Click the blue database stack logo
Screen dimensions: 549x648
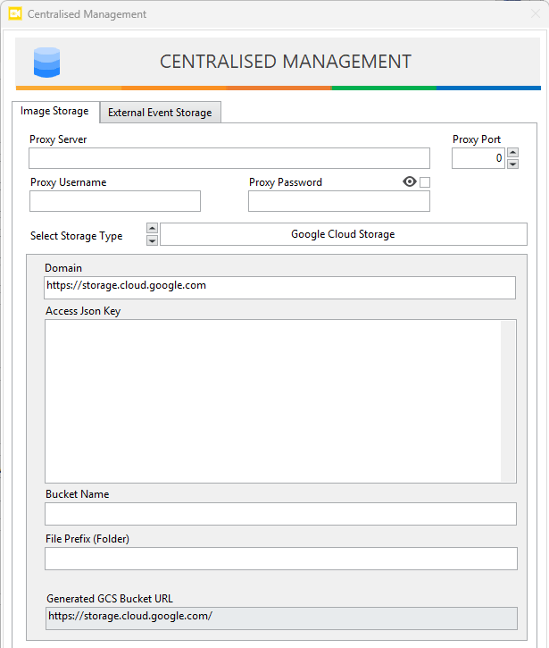tap(46, 62)
